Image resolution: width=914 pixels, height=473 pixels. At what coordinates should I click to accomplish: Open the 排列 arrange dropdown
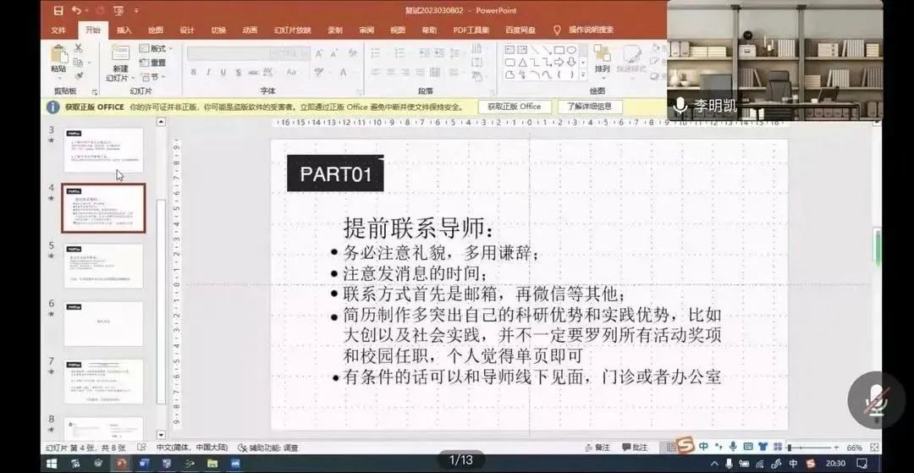point(603,59)
